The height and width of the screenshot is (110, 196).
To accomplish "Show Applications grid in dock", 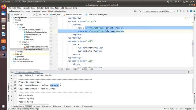I will point(3,107).
